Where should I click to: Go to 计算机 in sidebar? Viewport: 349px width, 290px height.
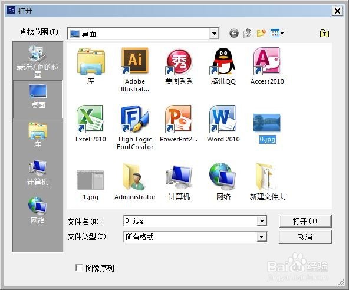point(38,173)
